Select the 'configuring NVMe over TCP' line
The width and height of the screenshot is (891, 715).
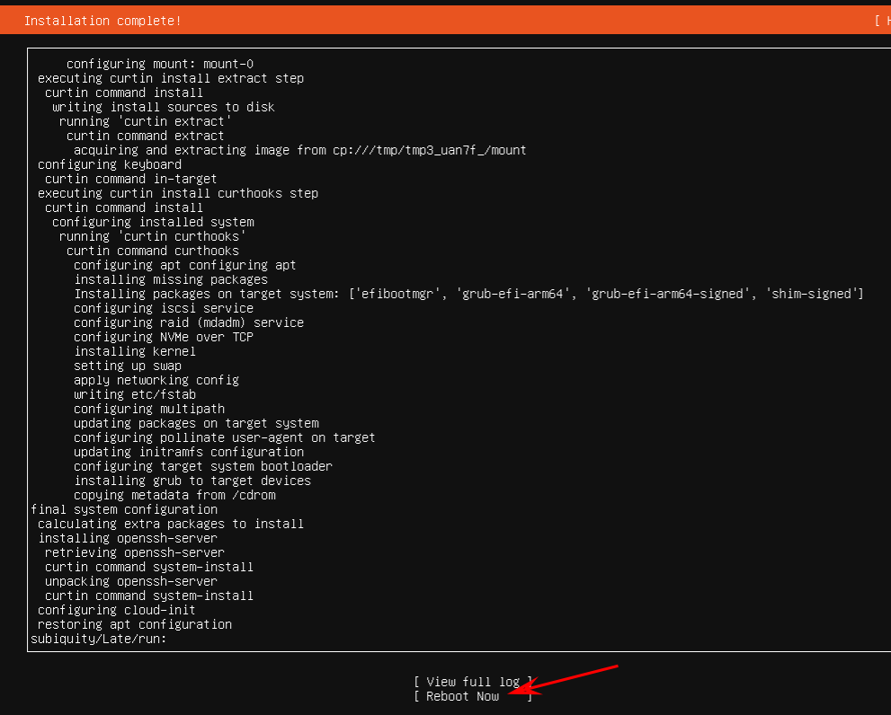[164, 337]
